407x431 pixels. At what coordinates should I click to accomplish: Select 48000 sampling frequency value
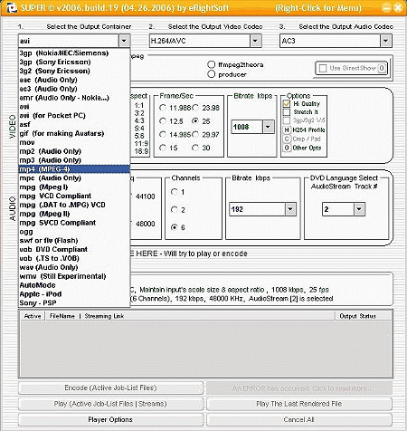point(146,224)
